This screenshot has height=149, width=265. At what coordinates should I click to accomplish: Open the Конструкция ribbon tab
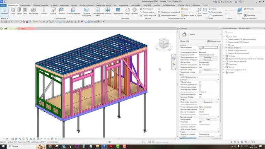(x=25, y=5)
